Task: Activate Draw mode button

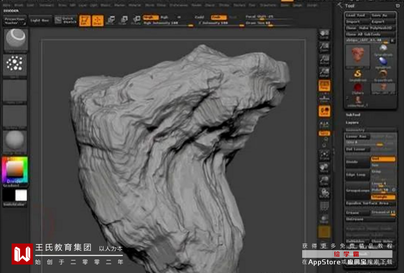Action: tap(97, 20)
